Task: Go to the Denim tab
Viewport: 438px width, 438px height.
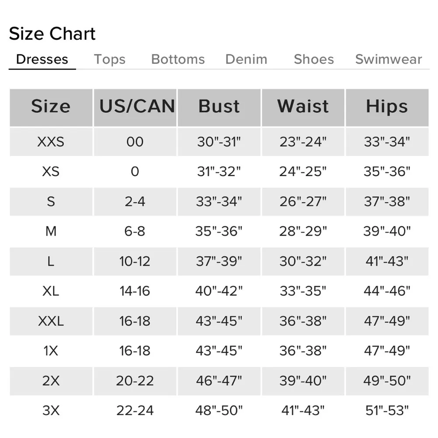Action: [x=246, y=59]
